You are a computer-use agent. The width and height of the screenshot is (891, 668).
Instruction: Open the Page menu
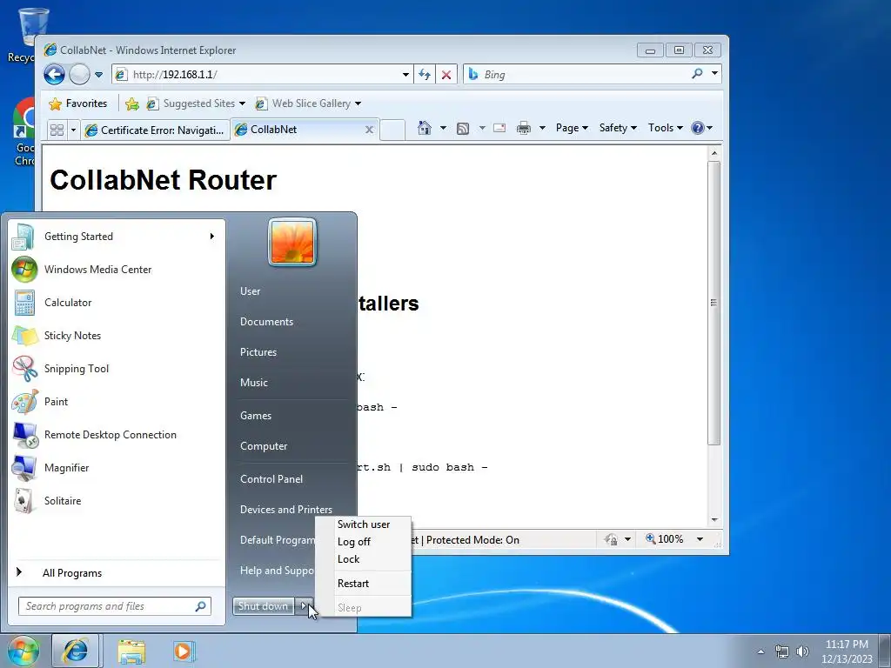pyautogui.click(x=571, y=128)
